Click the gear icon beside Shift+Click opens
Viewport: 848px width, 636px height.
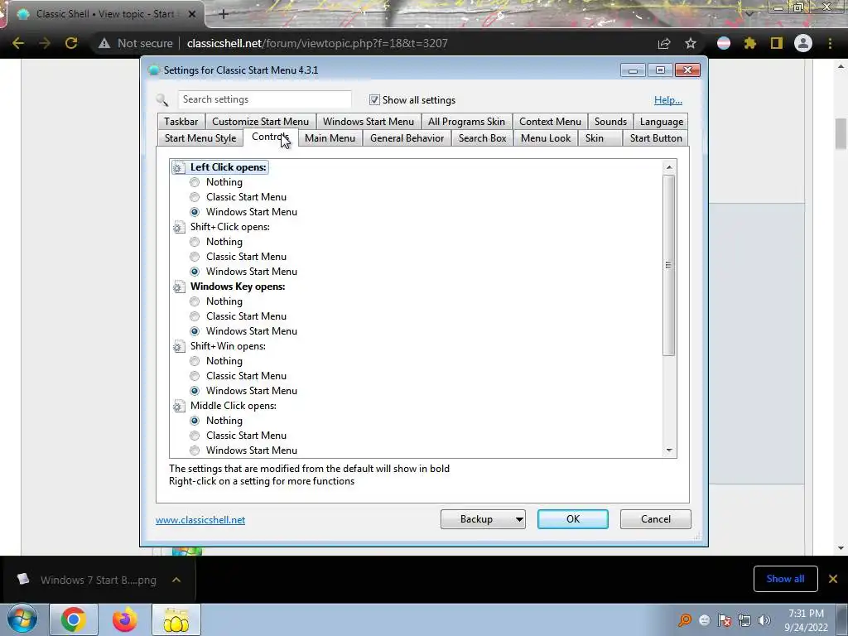click(179, 227)
